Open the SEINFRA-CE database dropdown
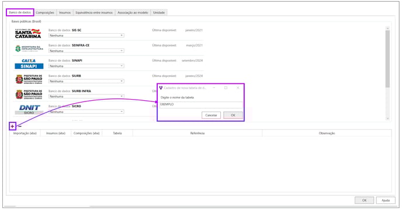The height and width of the screenshot is (211, 402). point(86,51)
